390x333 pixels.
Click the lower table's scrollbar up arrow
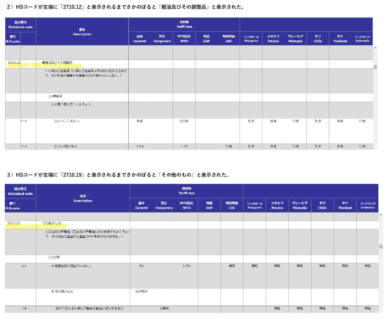[x=380, y=215]
